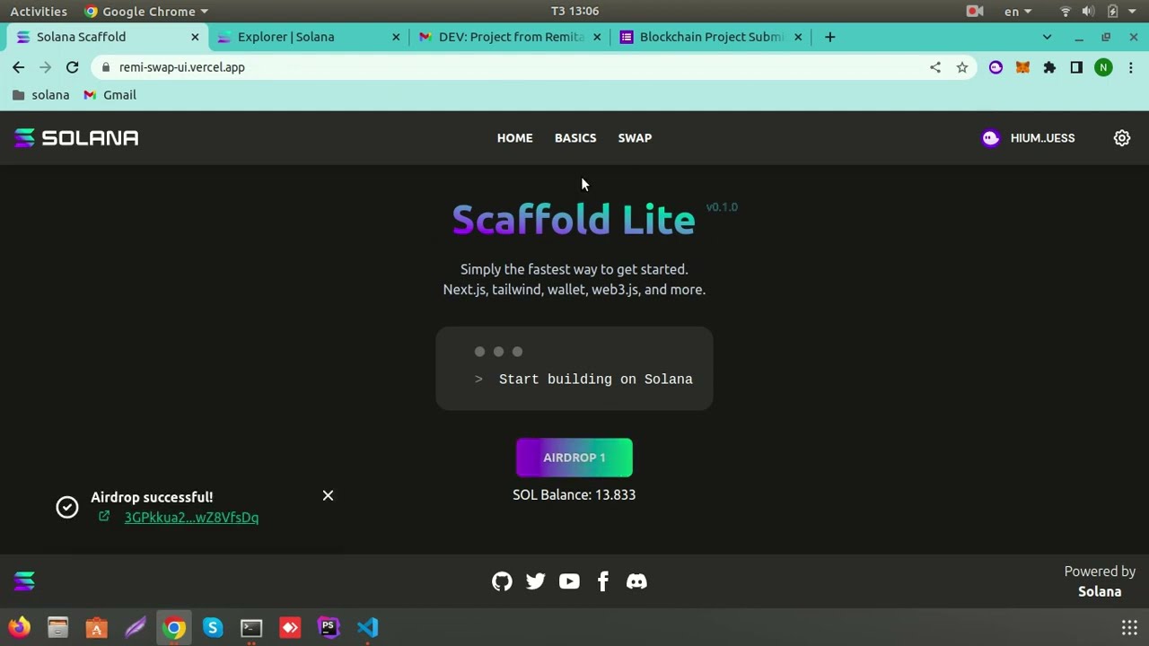The height and width of the screenshot is (646, 1149).
Task: Open the GitHub icon in footer
Action: 502,581
